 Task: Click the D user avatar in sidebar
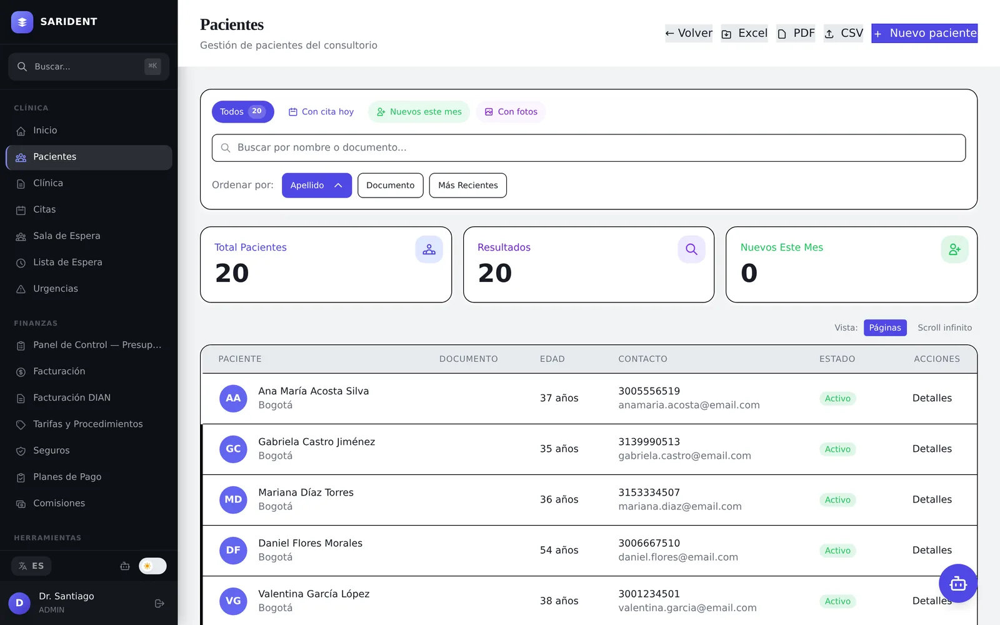pos(19,603)
